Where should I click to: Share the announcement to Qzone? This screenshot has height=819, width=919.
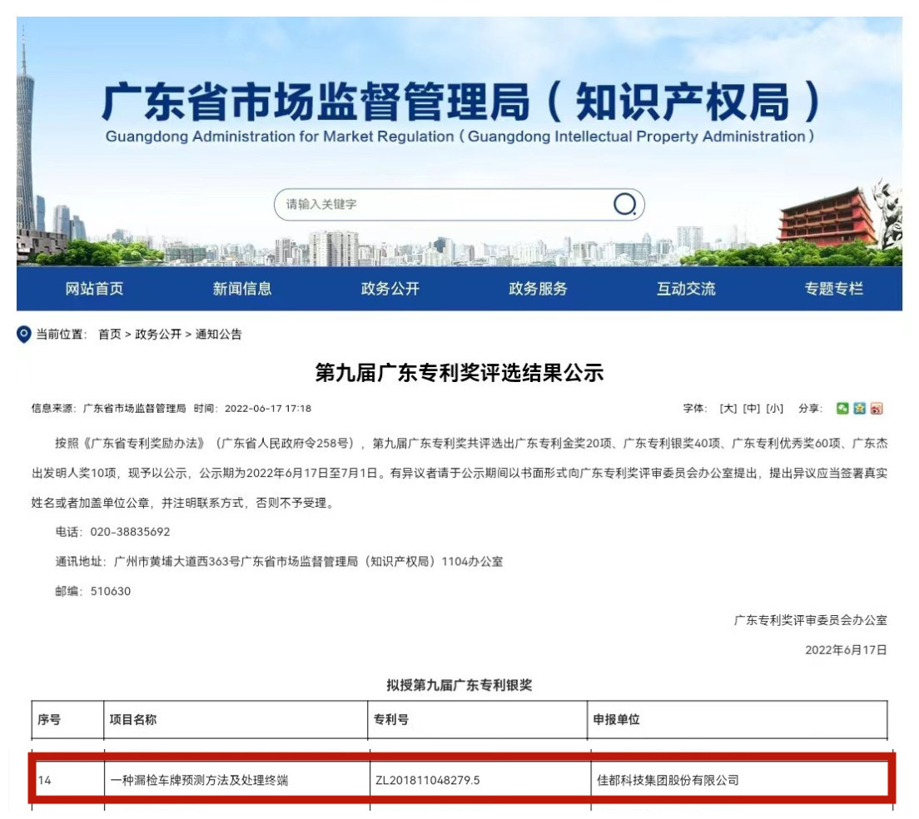[x=859, y=407]
